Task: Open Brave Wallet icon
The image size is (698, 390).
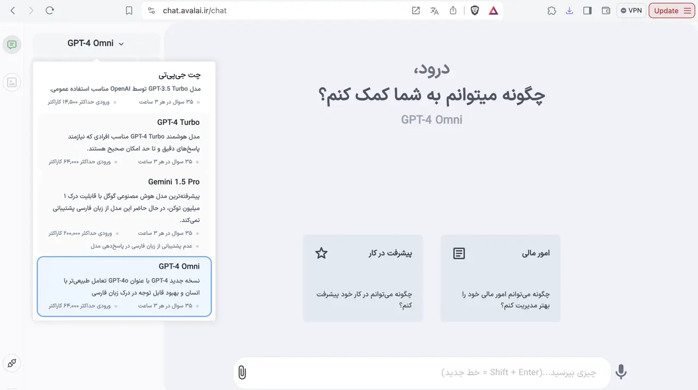Action: click(x=606, y=10)
